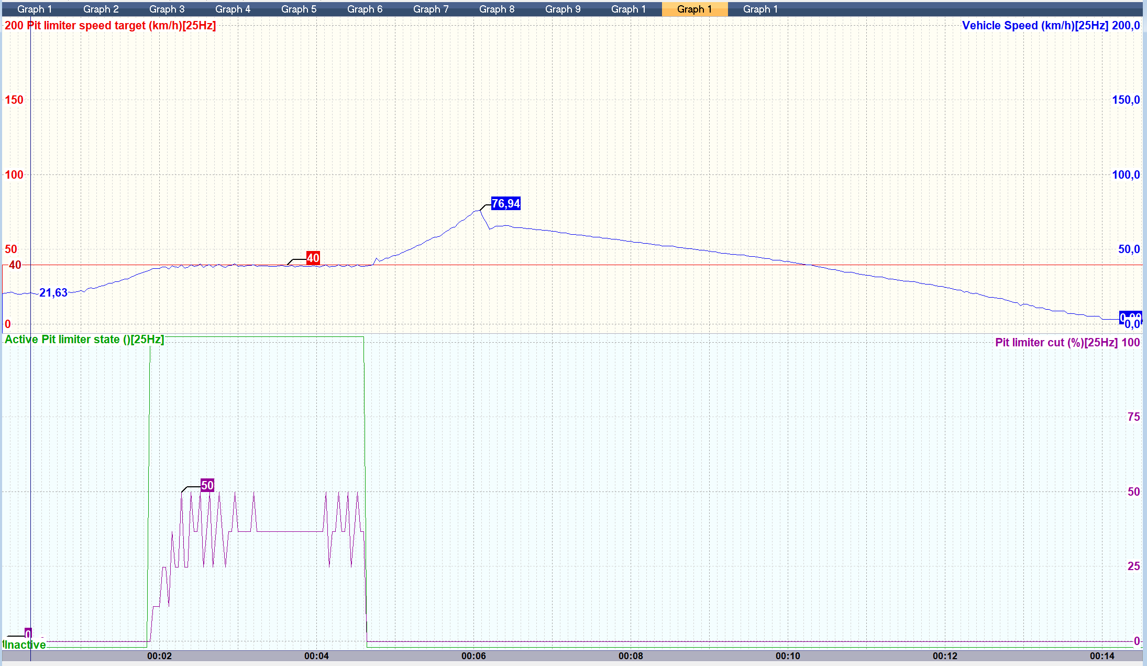Open the Graph 5 tab
The height and width of the screenshot is (666, 1147).
[299, 9]
